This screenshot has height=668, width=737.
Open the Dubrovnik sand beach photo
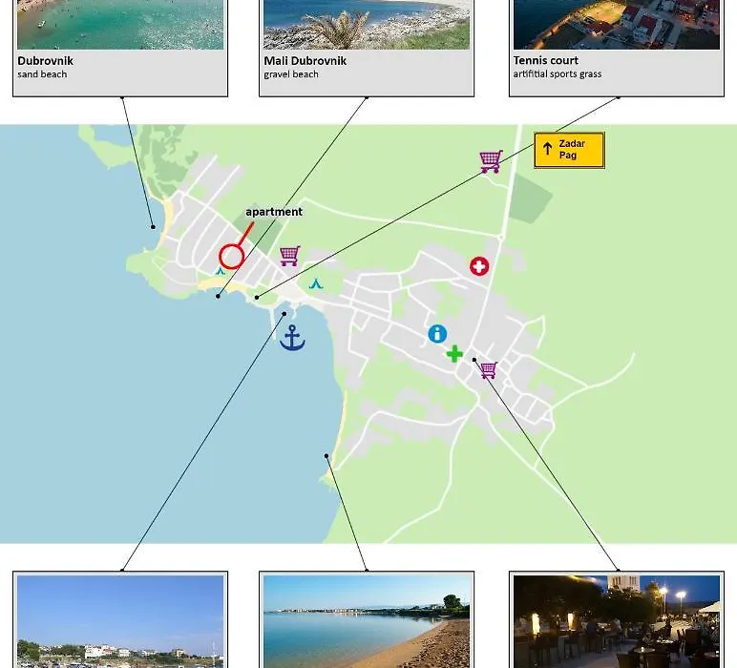120,25
